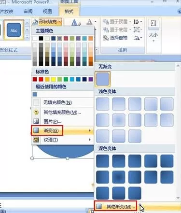
Task: Open the Group objects dropdown
Action: click(x=138, y=29)
